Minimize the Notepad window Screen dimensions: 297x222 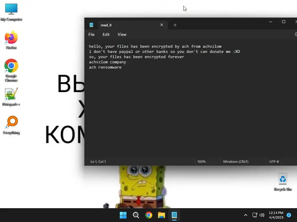click(x=271, y=22)
